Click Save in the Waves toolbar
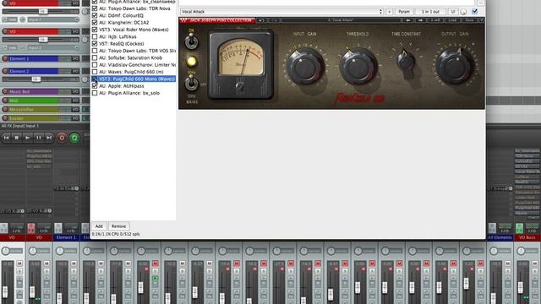 click(x=469, y=20)
